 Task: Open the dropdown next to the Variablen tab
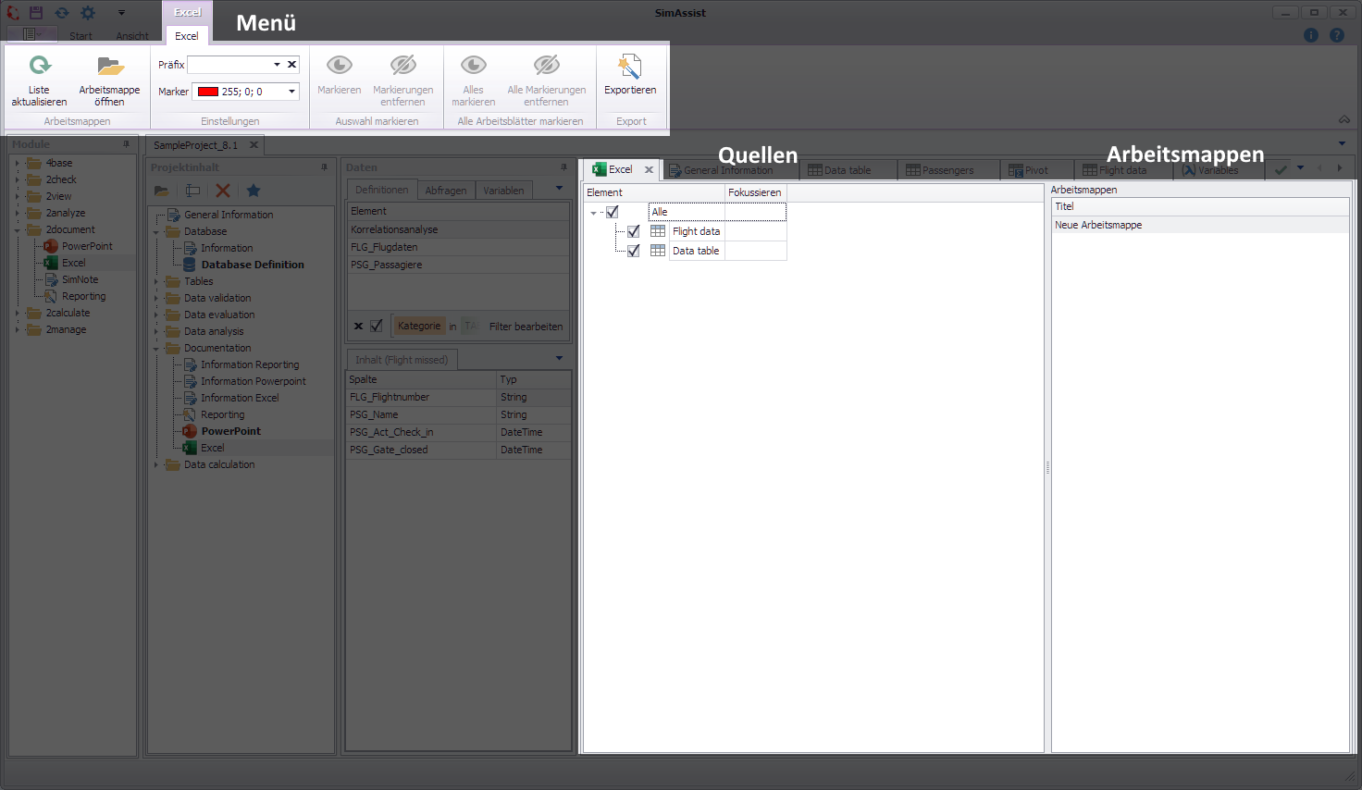559,189
